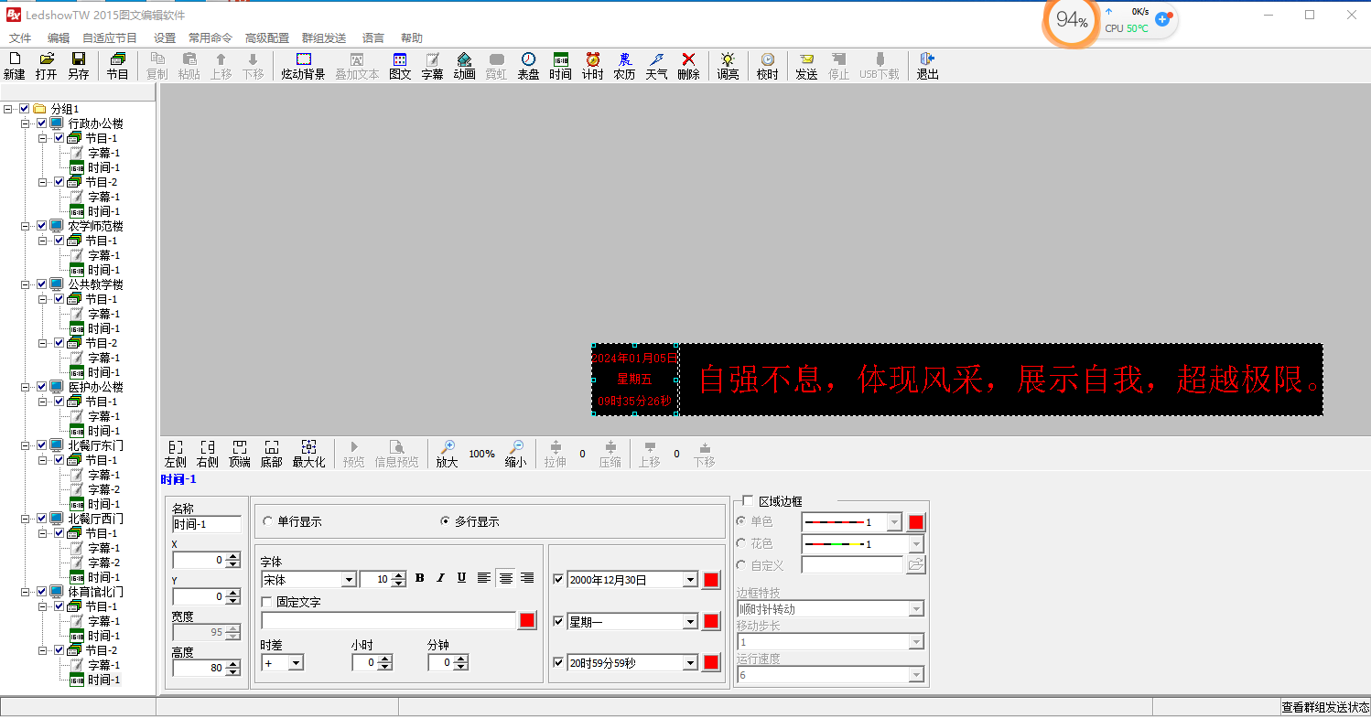This screenshot has height=718, width=1371.
Task: Align area to 左侧 left
Action: [176, 454]
